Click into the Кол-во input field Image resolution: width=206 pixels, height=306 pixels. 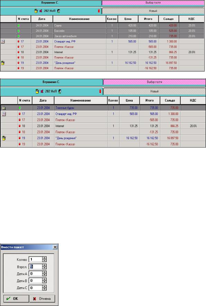pos(36,260)
